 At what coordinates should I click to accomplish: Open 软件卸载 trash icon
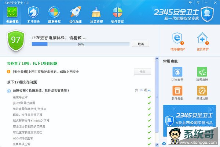[177, 91]
